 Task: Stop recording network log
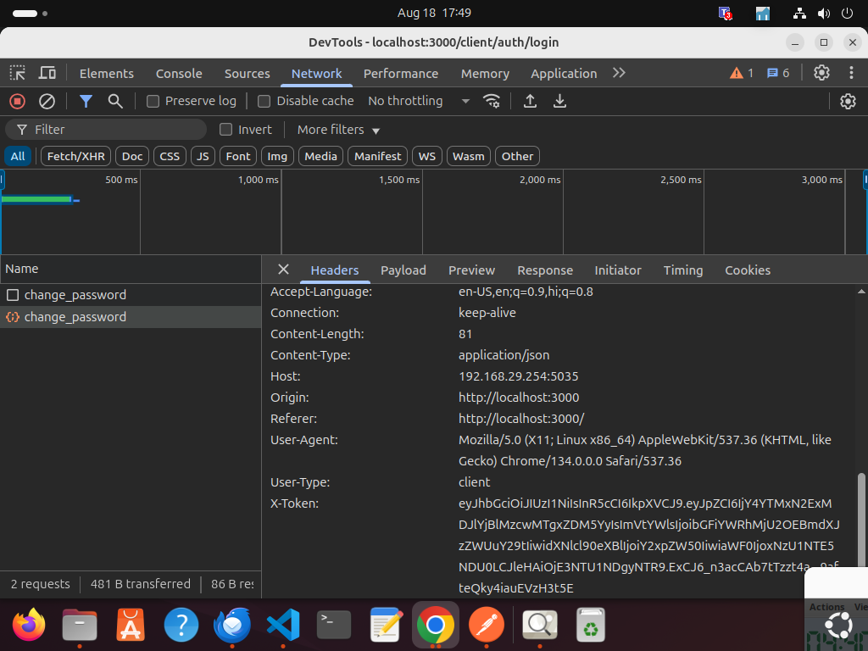tap(17, 101)
